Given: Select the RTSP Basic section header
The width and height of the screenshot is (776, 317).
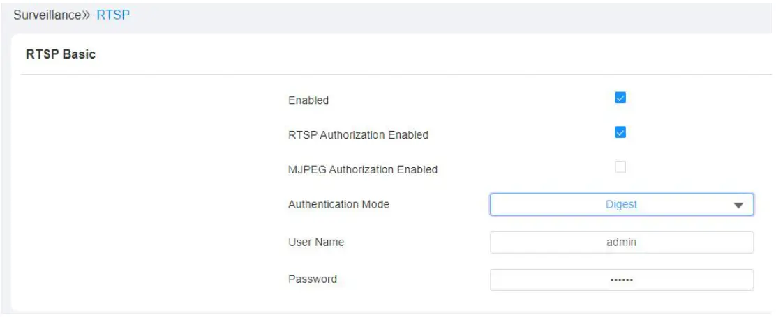Looking at the screenshot, I should pyautogui.click(x=61, y=54).
